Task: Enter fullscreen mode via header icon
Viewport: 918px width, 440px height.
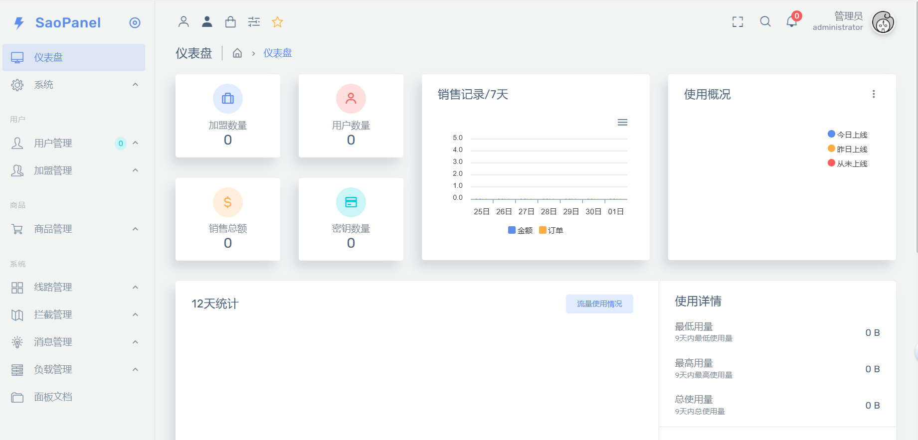Action: [x=737, y=21]
